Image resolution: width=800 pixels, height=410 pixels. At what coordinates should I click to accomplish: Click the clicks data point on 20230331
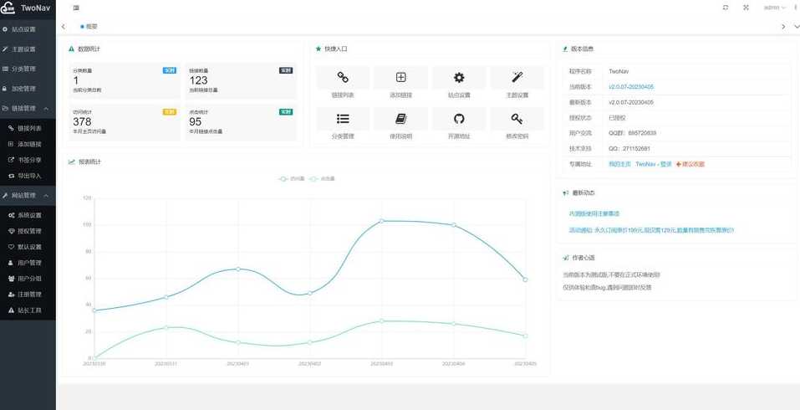166,327
